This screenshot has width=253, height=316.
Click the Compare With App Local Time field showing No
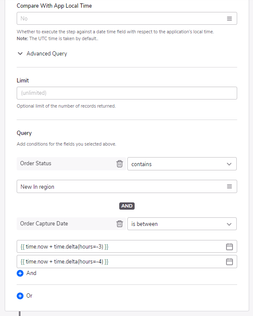pyautogui.click(x=126, y=18)
